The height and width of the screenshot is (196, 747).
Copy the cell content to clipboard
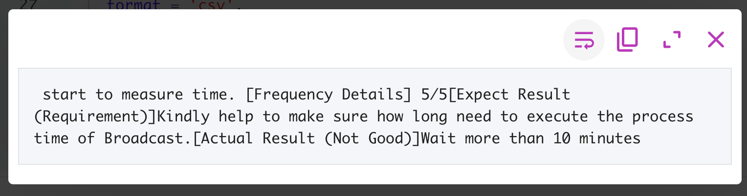pos(627,39)
